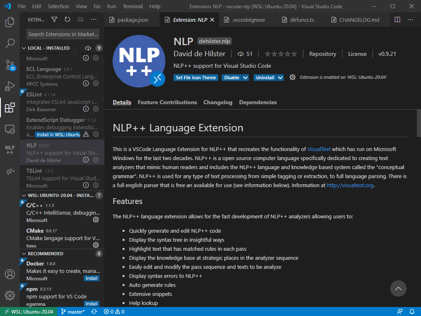Open the Selection menu
This screenshot has width=421, height=316.
tap(58, 6)
